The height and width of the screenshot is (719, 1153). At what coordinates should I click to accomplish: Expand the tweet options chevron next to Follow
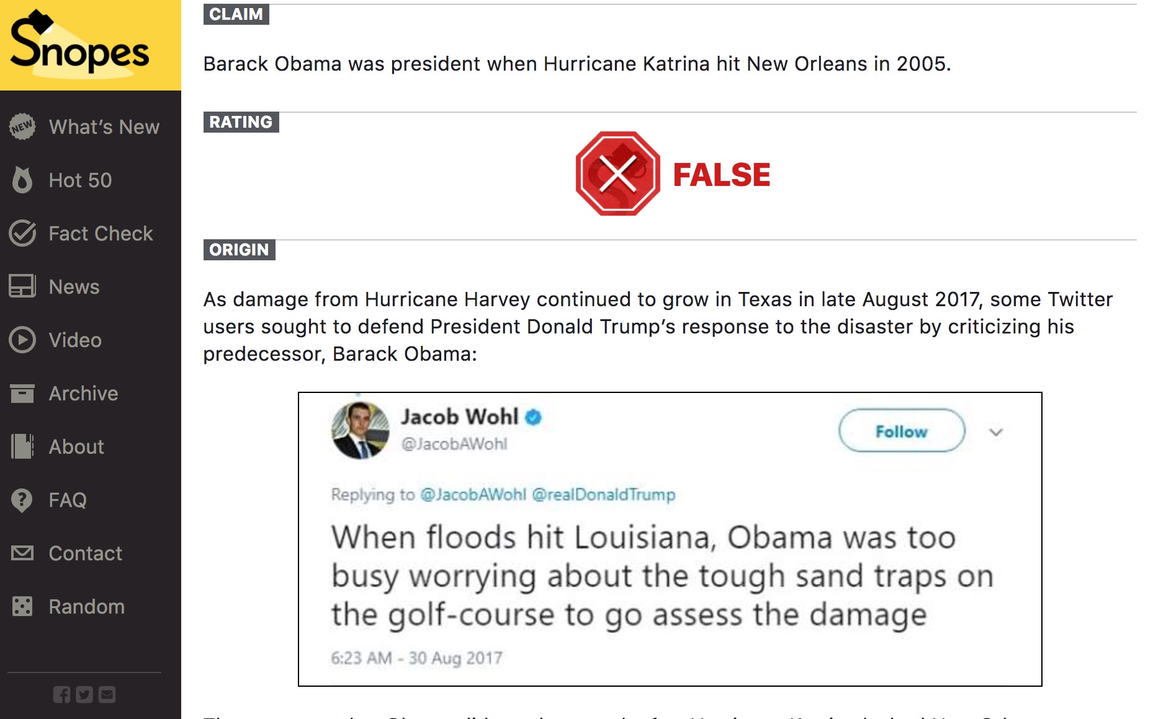pos(996,432)
